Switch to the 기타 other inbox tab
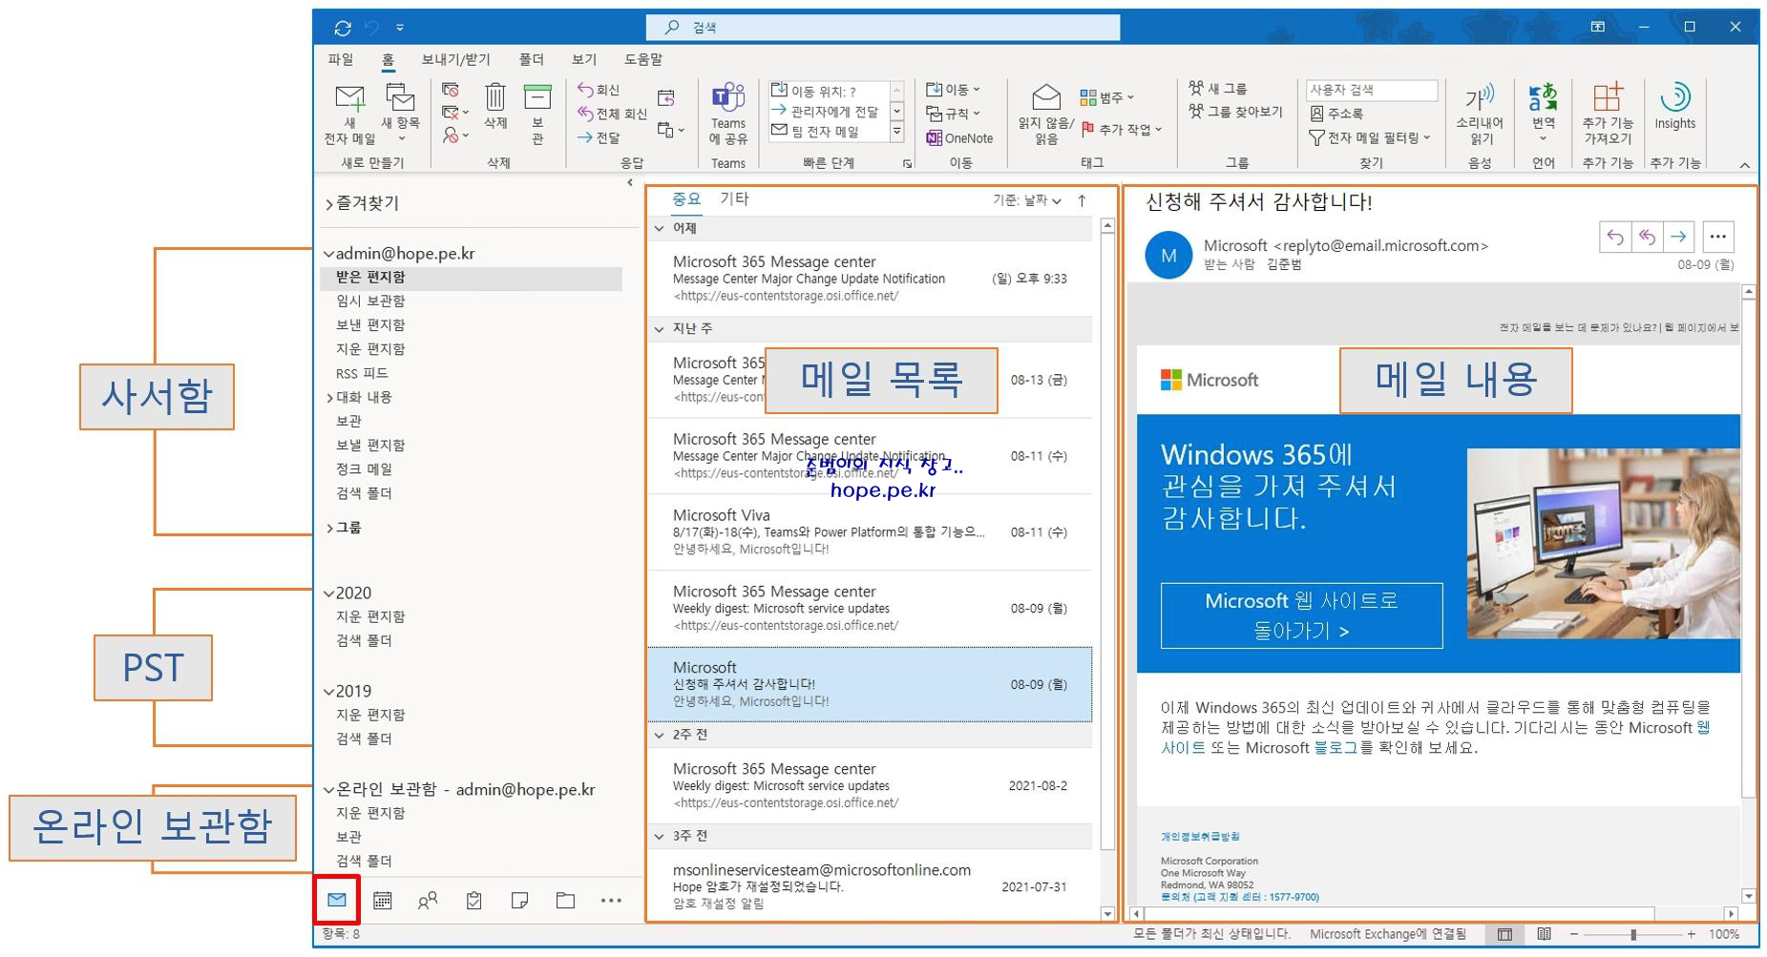The image size is (1767, 957). click(x=734, y=198)
